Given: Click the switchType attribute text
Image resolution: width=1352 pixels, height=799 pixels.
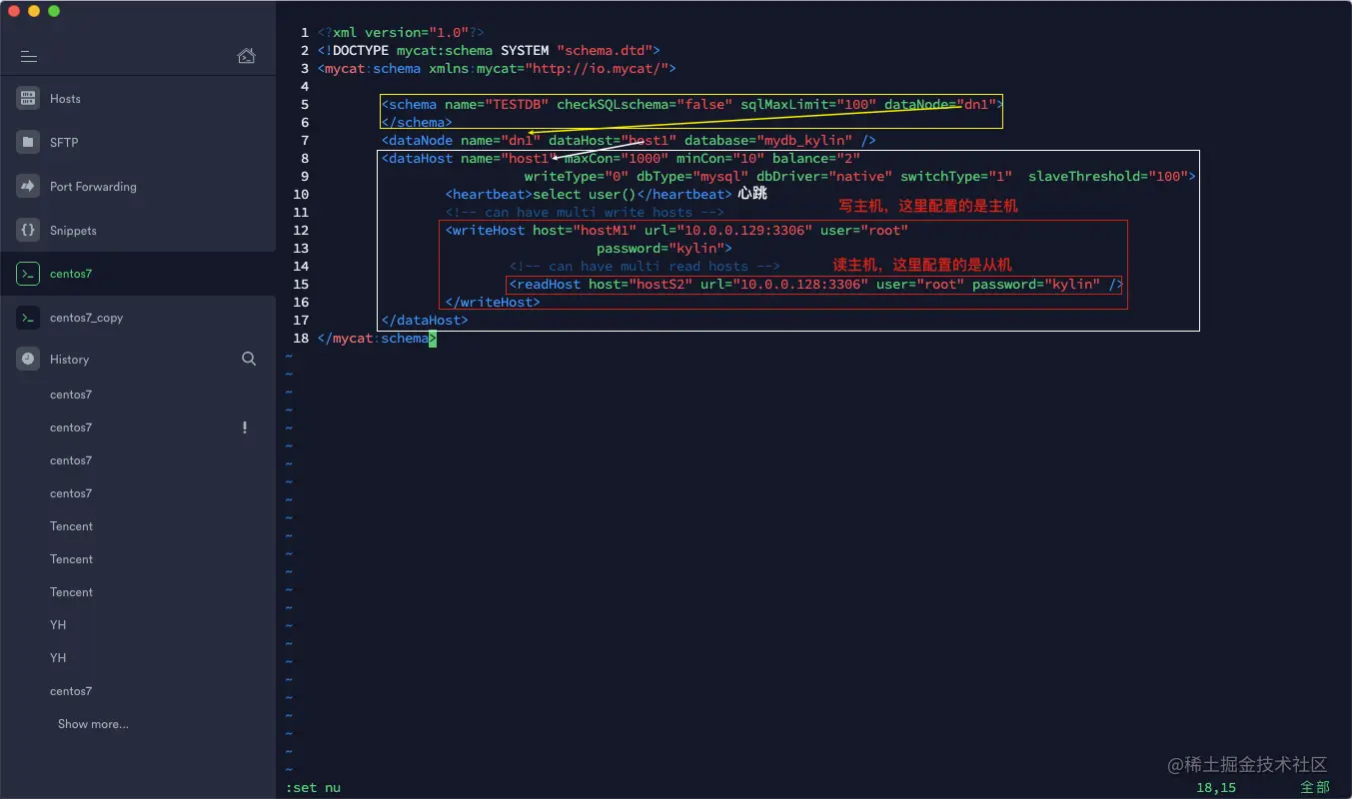Looking at the screenshot, I should [940, 177].
